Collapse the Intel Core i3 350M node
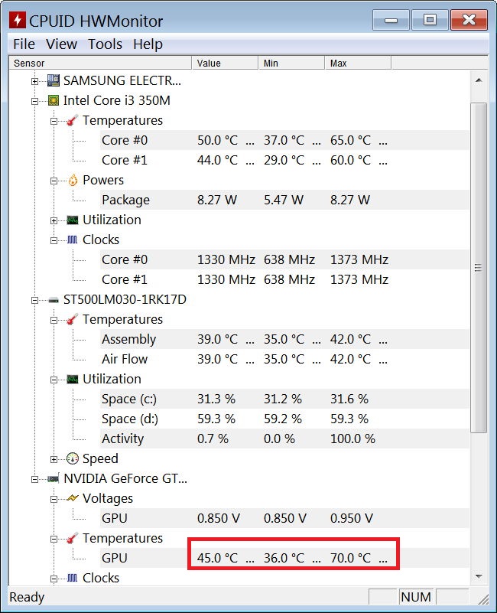 34,101
